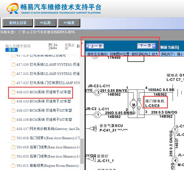Viewport: 184px width, 170px height.
Task: Click the tree panel vertical scrollbar thumb
Action: coord(82,151)
